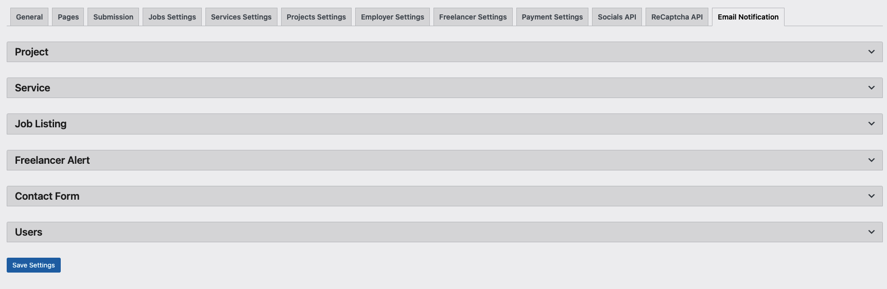Open the Freelancer Alert chevron
The height and width of the screenshot is (289, 887).
click(x=871, y=160)
